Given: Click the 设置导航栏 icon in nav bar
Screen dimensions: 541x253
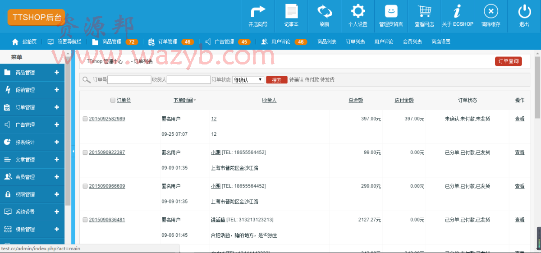Looking at the screenshot, I should 50,41.
